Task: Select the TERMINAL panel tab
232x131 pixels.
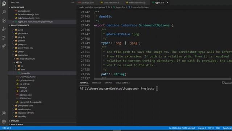Action: click(x=84, y=83)
